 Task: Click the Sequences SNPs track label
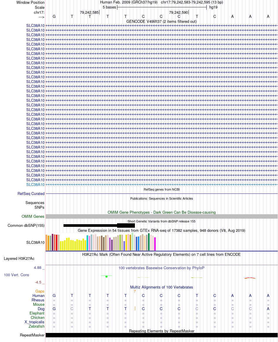click(35, 205)
